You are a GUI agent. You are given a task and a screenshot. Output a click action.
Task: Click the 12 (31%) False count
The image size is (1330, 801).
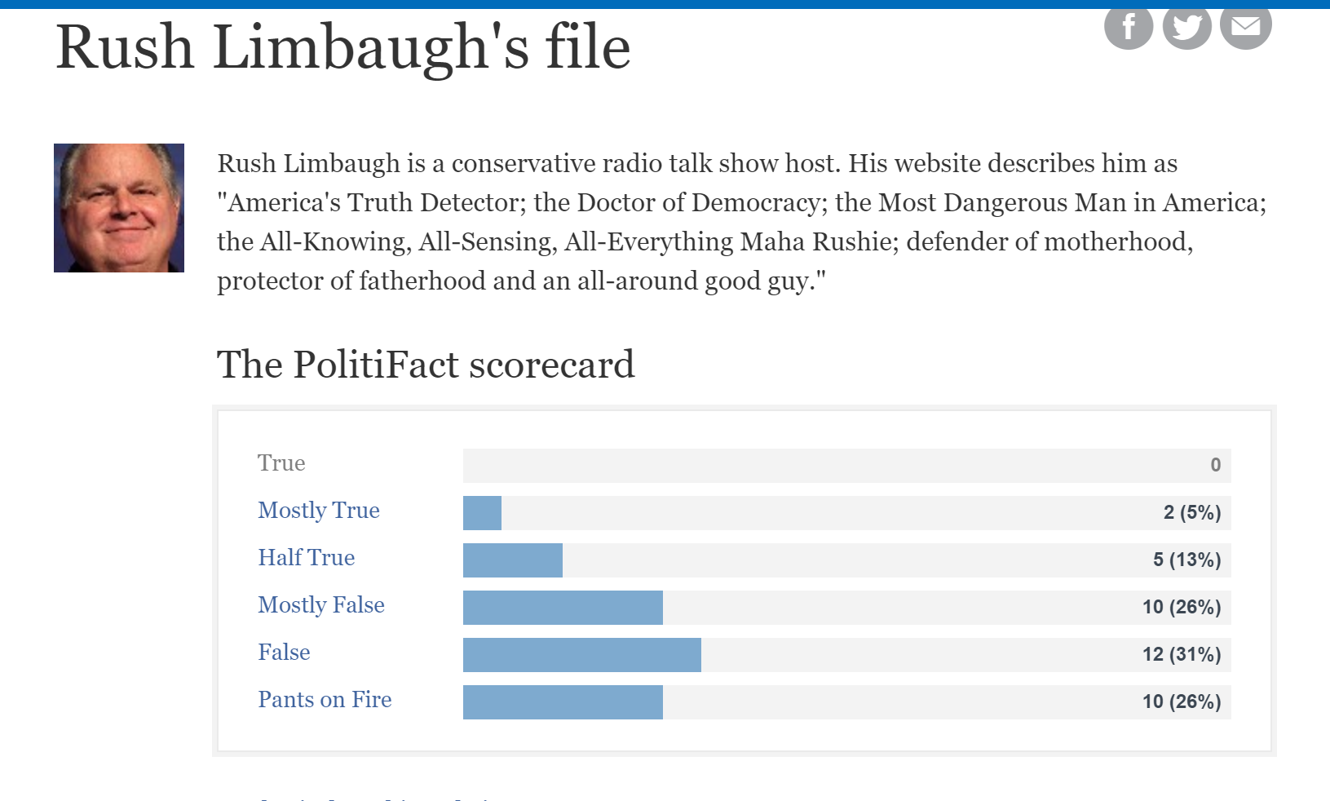pos(1182,655)
